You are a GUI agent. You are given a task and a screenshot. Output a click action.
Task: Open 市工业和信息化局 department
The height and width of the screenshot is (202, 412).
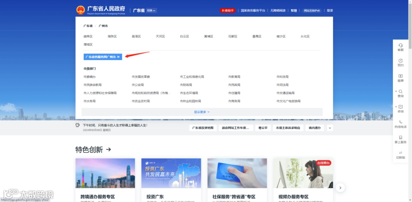pos(192,77)
